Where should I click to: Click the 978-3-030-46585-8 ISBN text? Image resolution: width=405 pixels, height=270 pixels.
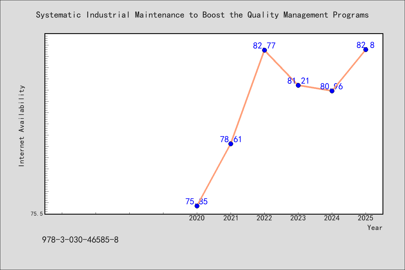coord(80,240)
